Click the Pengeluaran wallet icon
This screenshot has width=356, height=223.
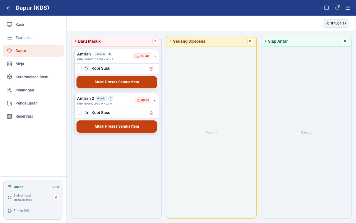pyautogui.click(x=9, y=103)
